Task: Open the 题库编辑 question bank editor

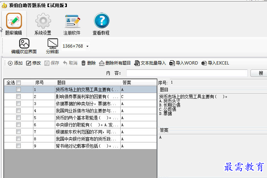Action: (14, 24)
